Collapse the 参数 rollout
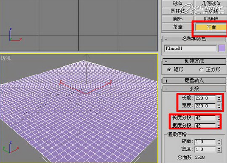This screenshot has height=163, width=227. pos(194,89)
